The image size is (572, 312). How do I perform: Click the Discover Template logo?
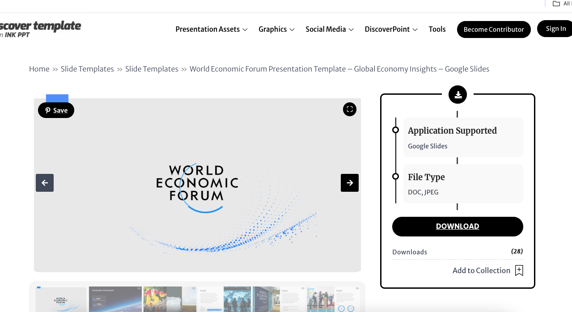pos(40,29)
